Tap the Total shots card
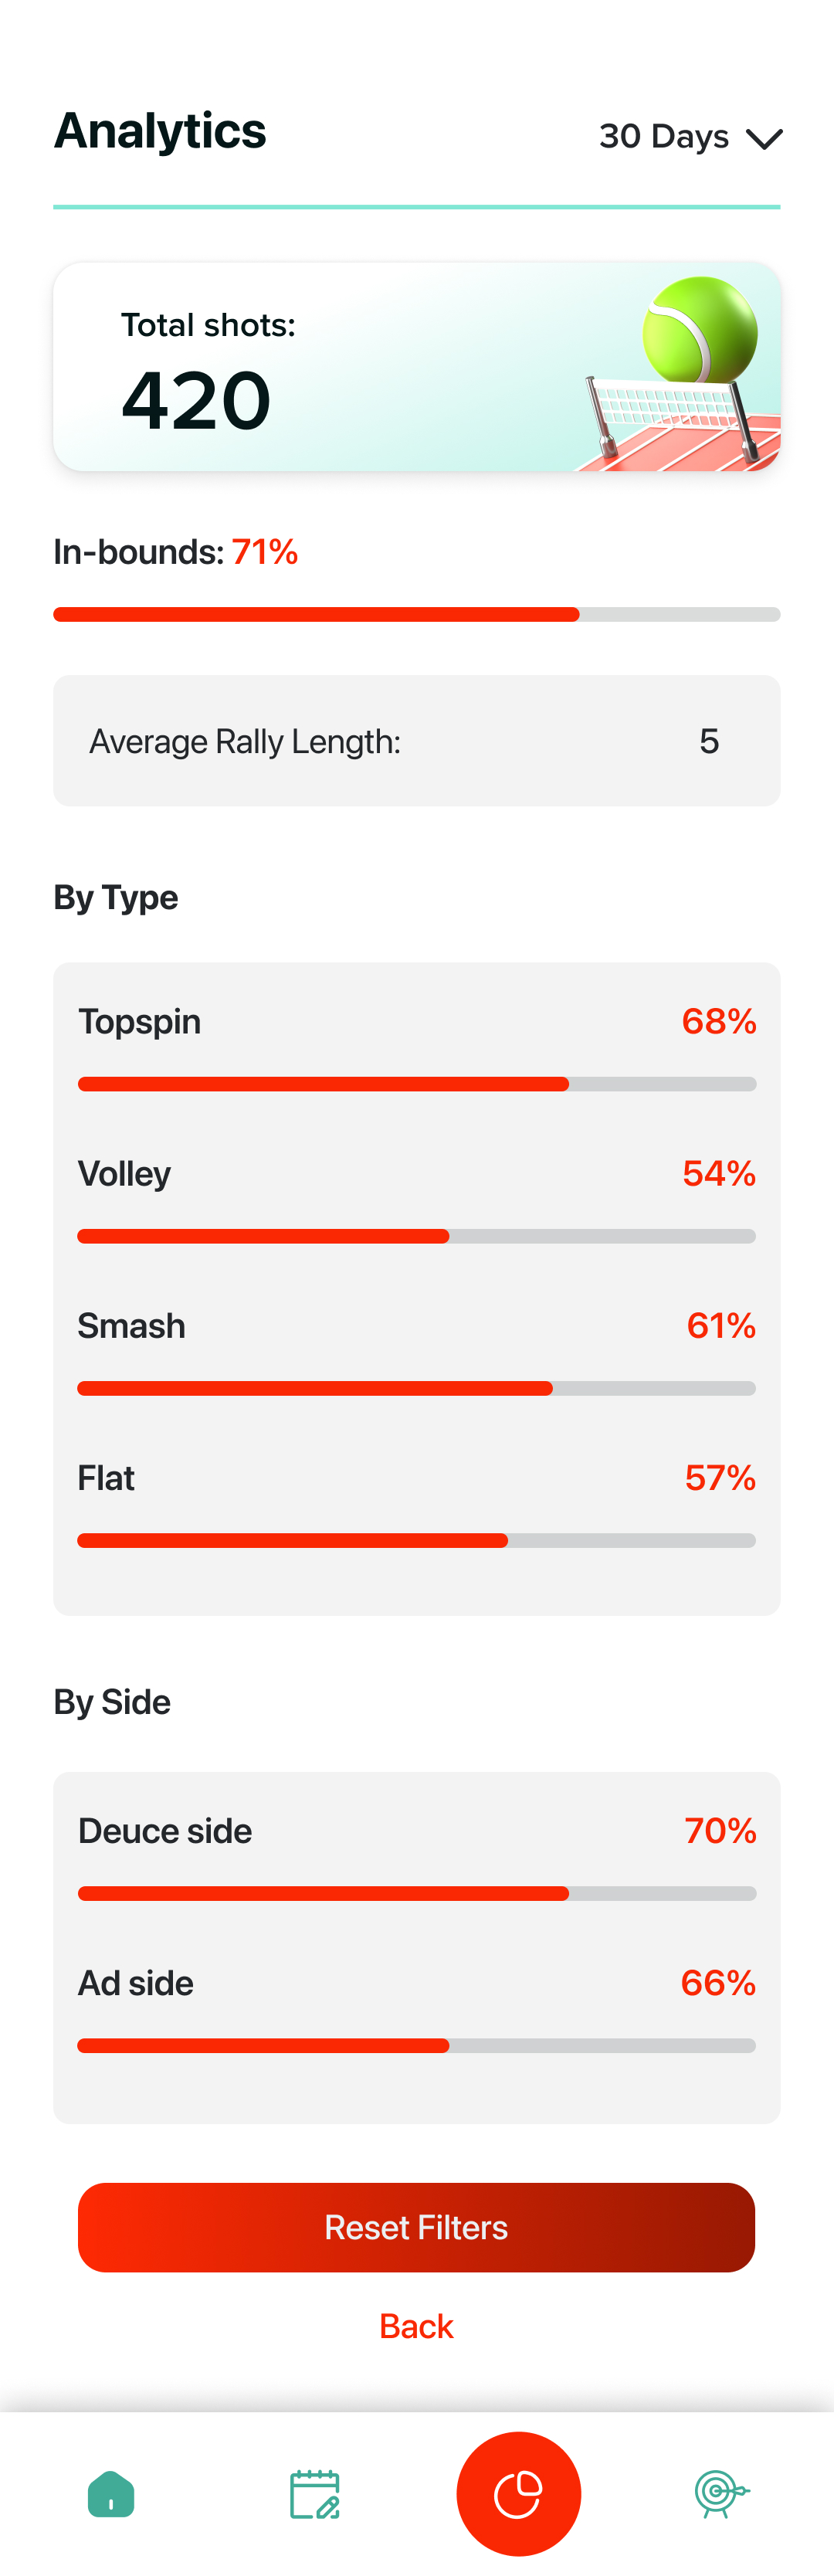The height and width of the screenshot is (2576, 834). click(x=416, y=366)
